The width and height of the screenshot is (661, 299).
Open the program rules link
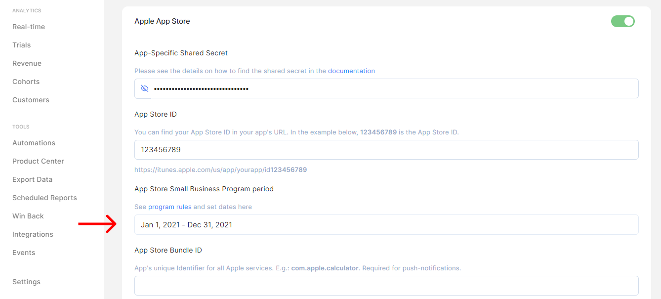(x=169, y=207)
